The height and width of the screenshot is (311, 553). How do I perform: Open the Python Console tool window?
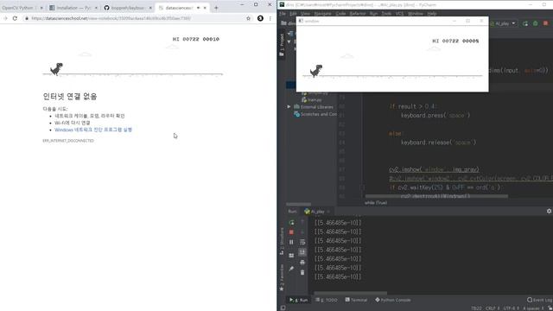coord(393,300)
